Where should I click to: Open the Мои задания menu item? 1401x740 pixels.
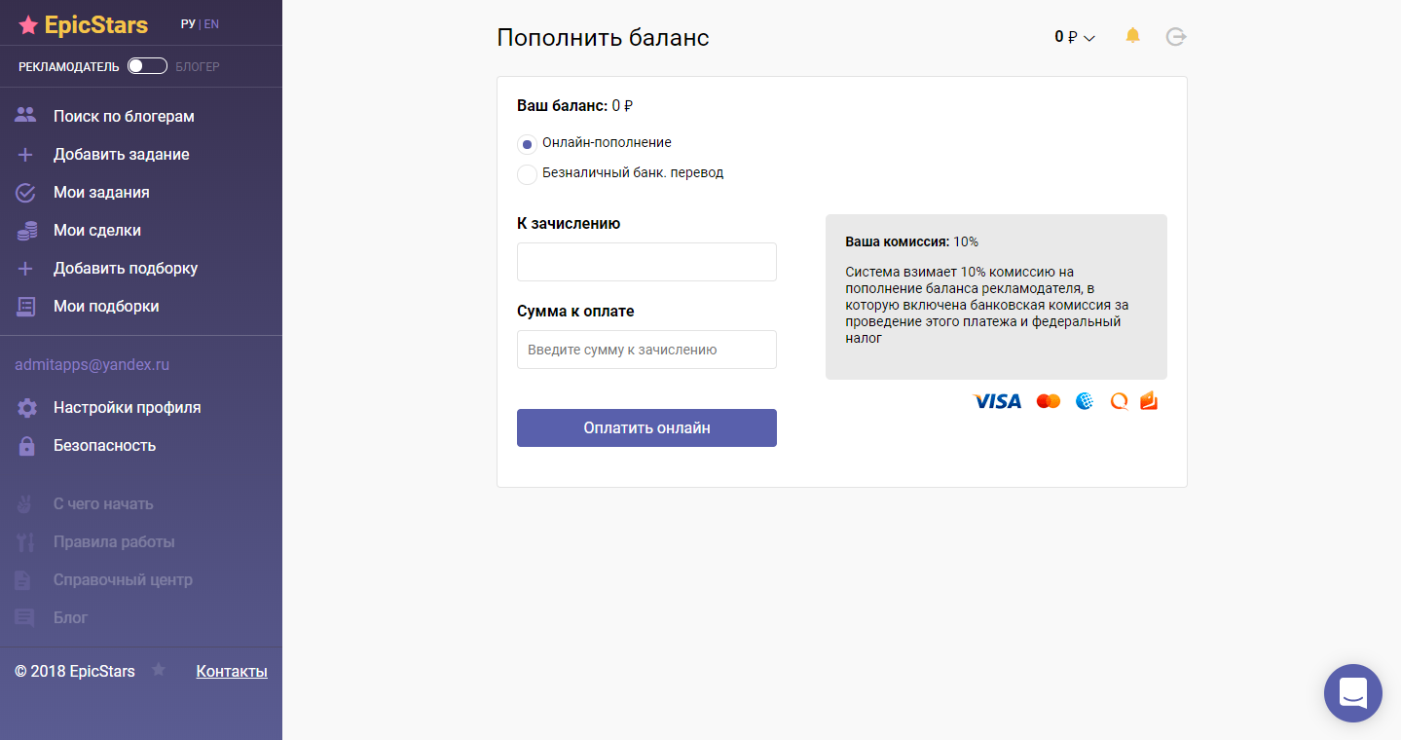(101, 193)
